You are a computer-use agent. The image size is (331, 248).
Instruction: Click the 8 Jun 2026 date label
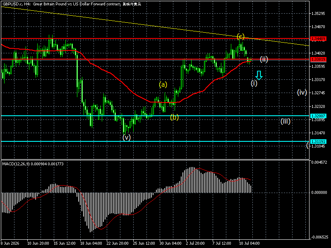(10, 243)
